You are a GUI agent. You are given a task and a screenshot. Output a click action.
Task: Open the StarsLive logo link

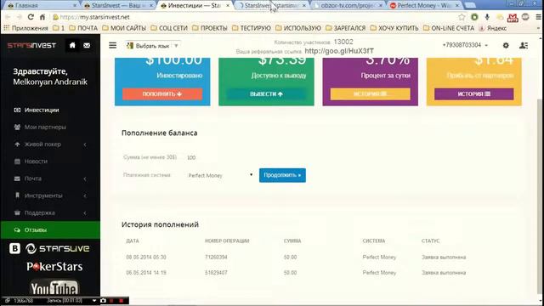[x=58, y=248]
